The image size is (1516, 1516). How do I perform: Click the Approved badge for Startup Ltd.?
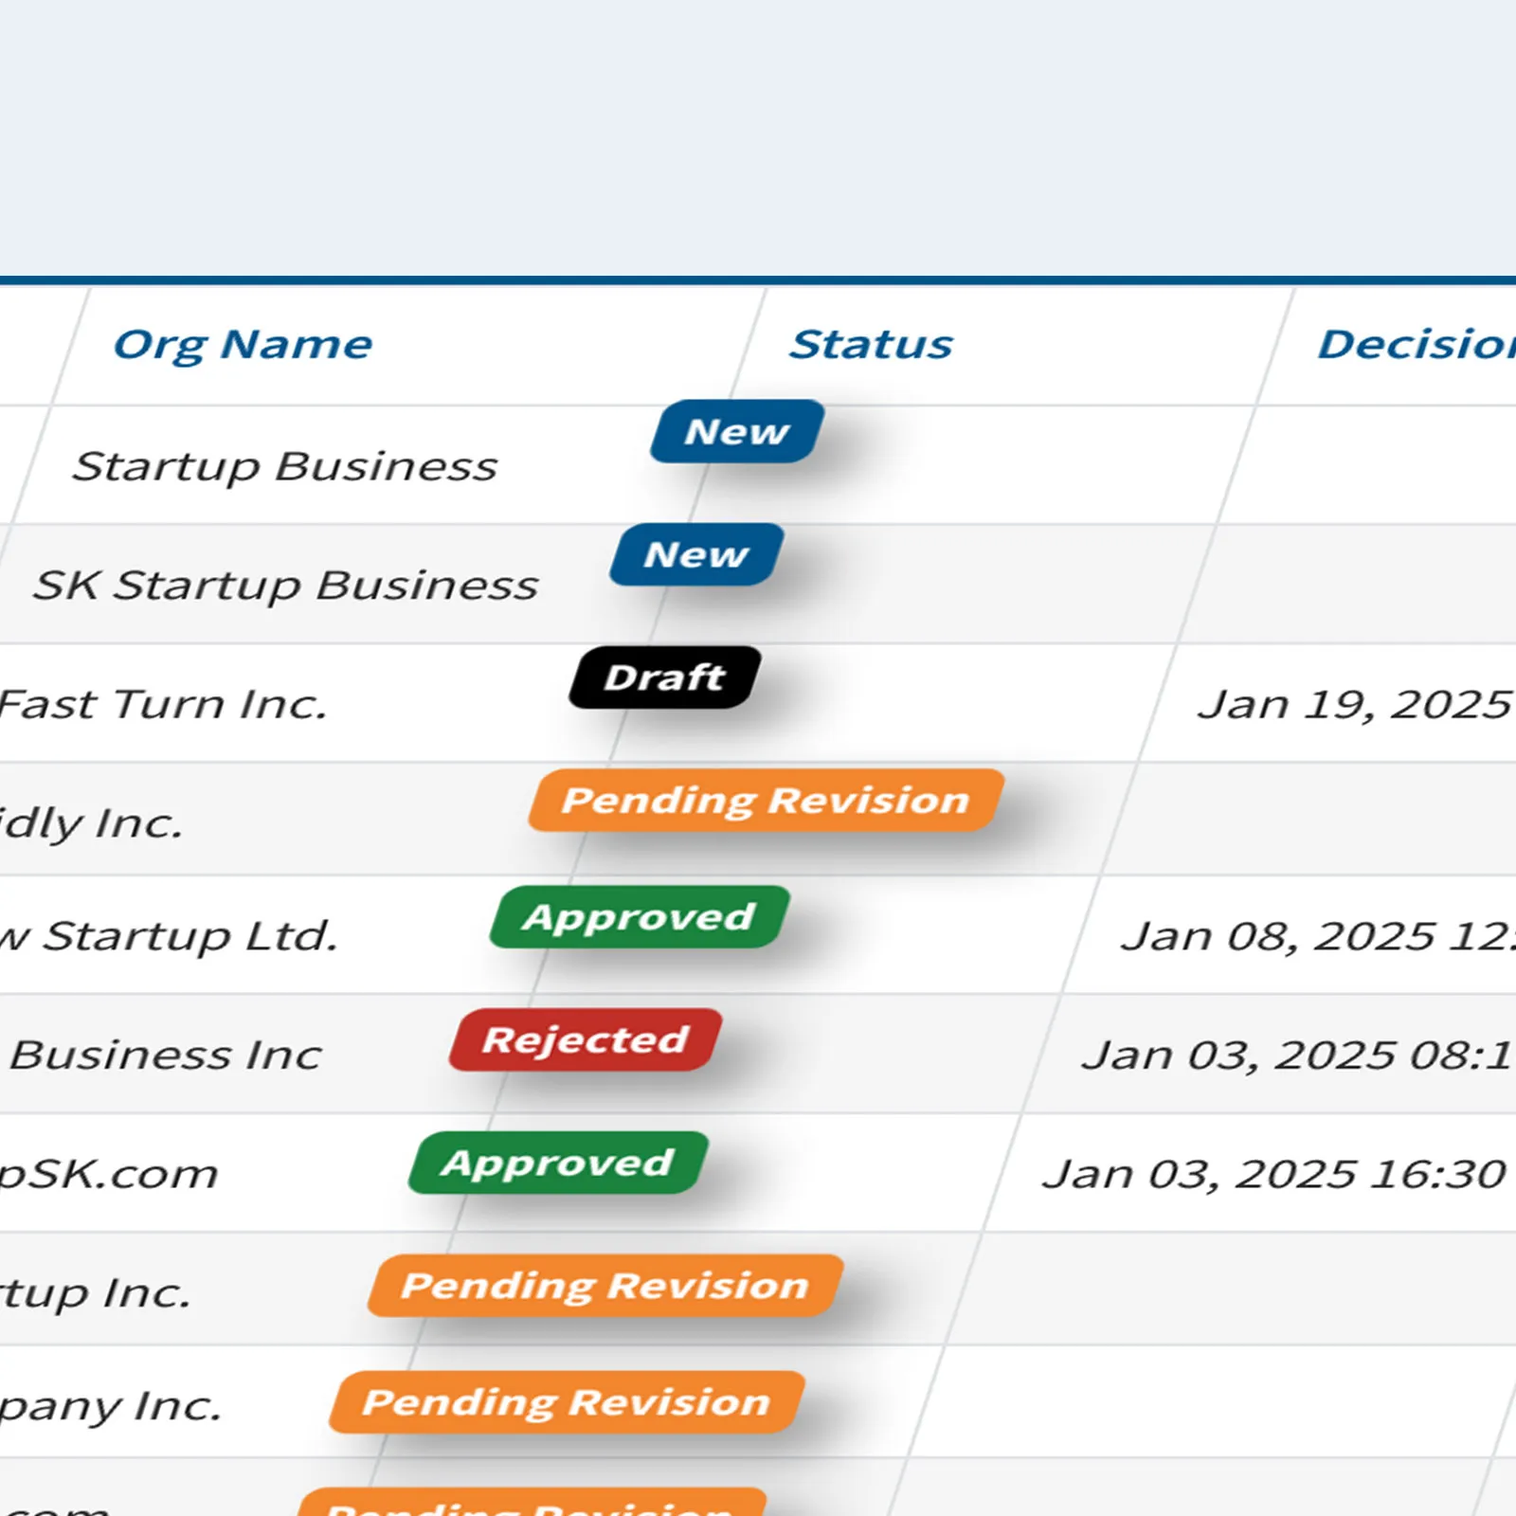coord(637,915)
